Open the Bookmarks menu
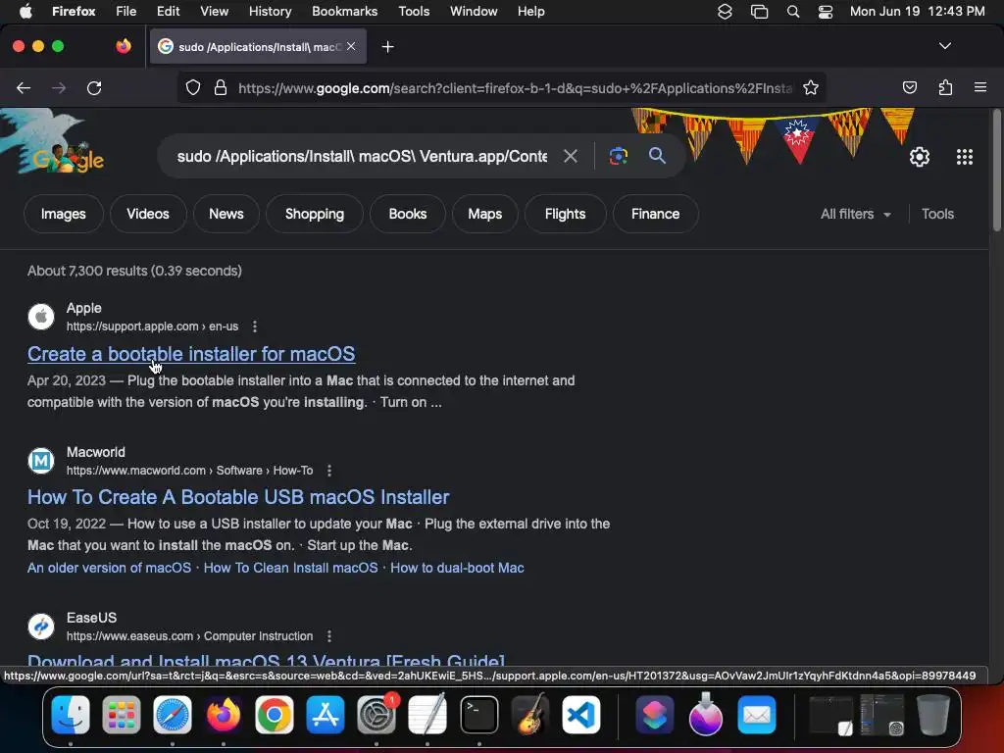This screenshot has height=753, width=1004. click(x=344, y=12)
